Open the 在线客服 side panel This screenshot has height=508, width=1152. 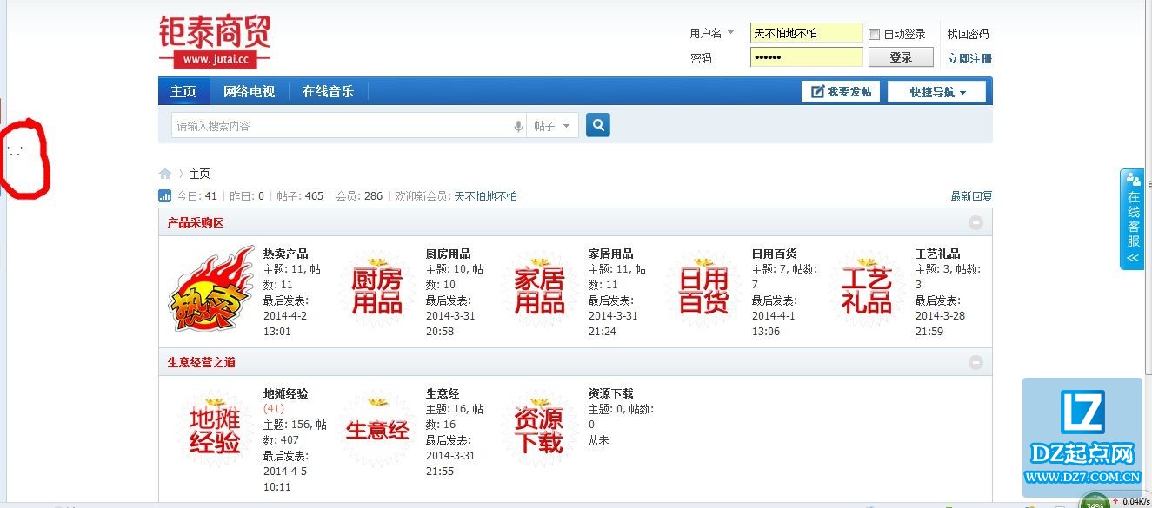(1132, 219)
